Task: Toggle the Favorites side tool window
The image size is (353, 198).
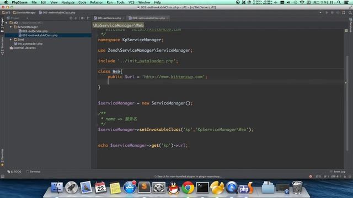Action: (x=2, y=157)
